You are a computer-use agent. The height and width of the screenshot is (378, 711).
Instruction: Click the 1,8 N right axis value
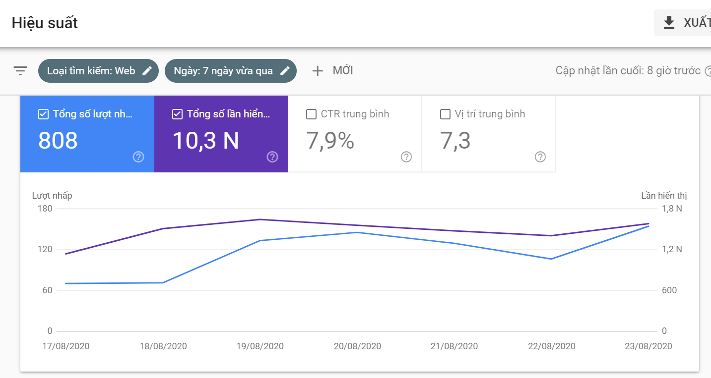click(672, 209)
